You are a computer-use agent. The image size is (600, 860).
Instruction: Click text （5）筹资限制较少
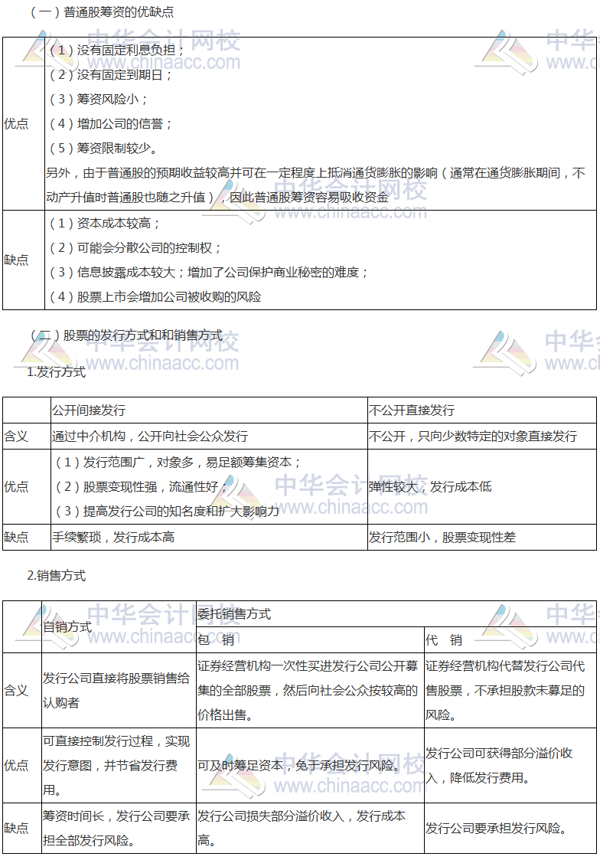(x=103, y=148)
